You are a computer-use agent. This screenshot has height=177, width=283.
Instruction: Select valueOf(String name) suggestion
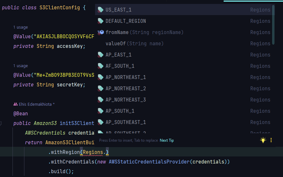(184, 44)
